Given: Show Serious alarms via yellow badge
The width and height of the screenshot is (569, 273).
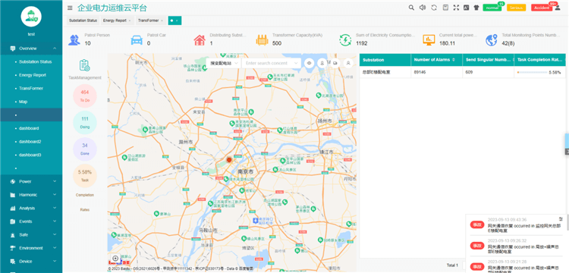Looking at the screenshot, I should pos(516,8).
